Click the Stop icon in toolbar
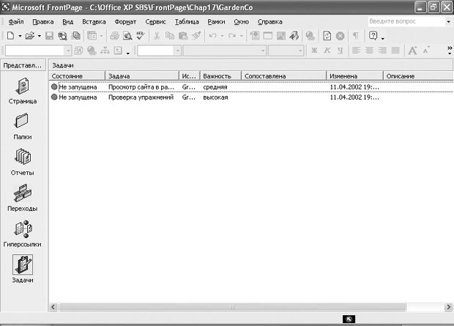Screen dimensions: 454x326 pyautogui.click(x=340, y=36)
